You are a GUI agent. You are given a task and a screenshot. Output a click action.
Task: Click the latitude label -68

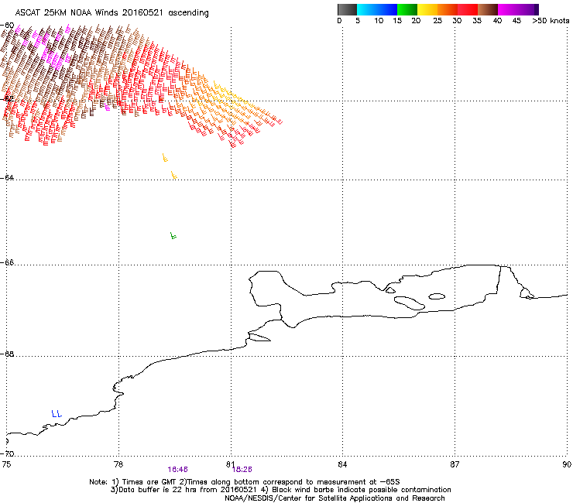(x=7, y=354)
